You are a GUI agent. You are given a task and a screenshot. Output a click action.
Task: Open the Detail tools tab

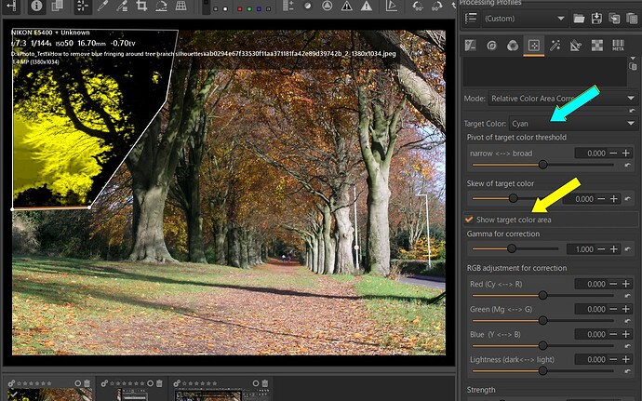[492, 46]
